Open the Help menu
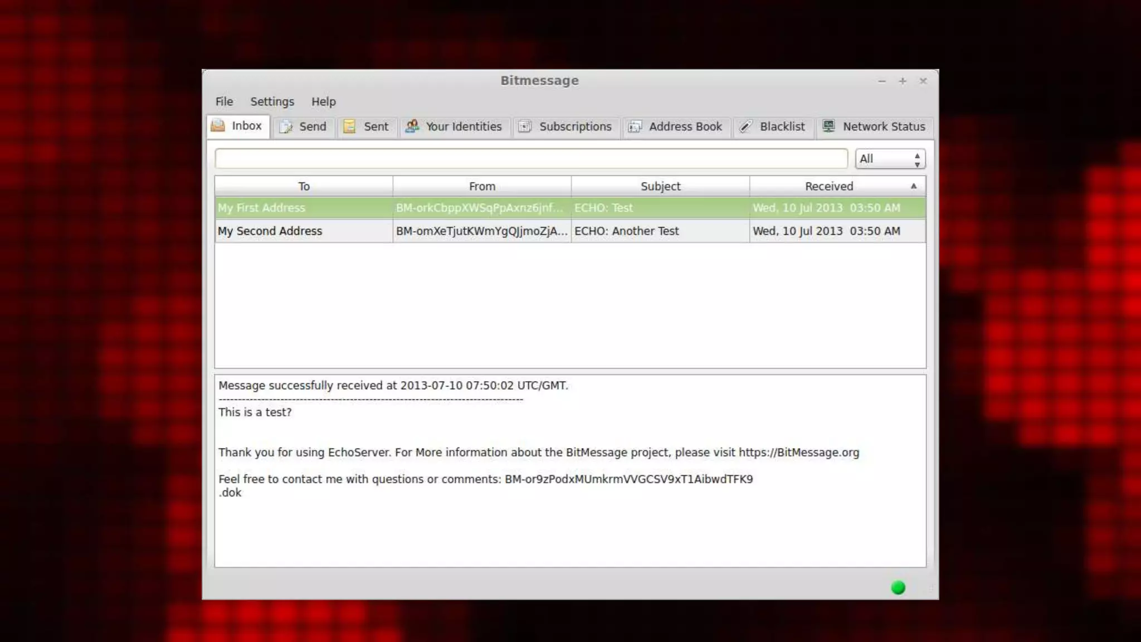This screenshot has width=1141, height=642. click(x=323, y=101)
